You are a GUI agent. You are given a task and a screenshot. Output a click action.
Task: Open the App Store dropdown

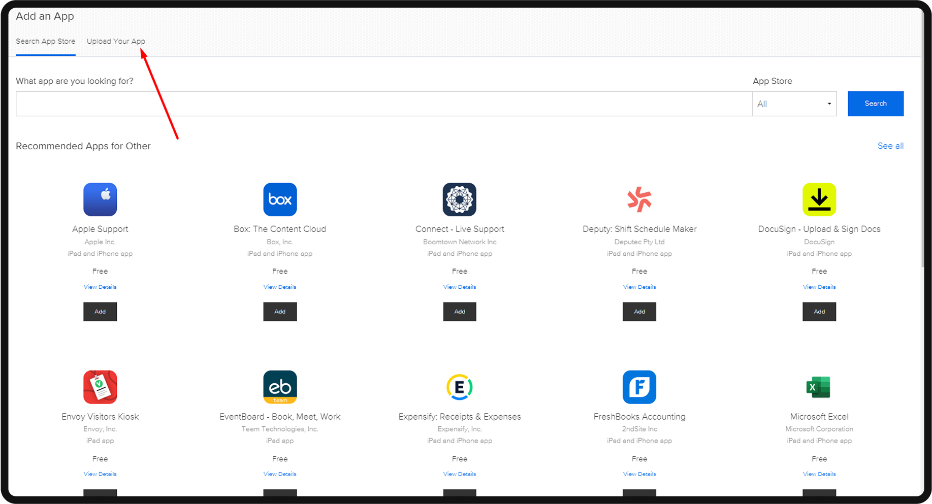coord(794,104)
